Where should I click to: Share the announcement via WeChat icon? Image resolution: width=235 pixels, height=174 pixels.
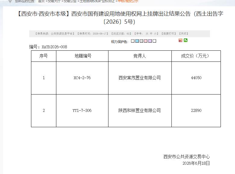(x=186, y=40)
